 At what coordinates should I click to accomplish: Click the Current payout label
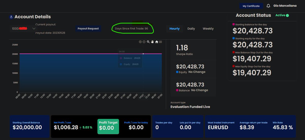(46, 24)
